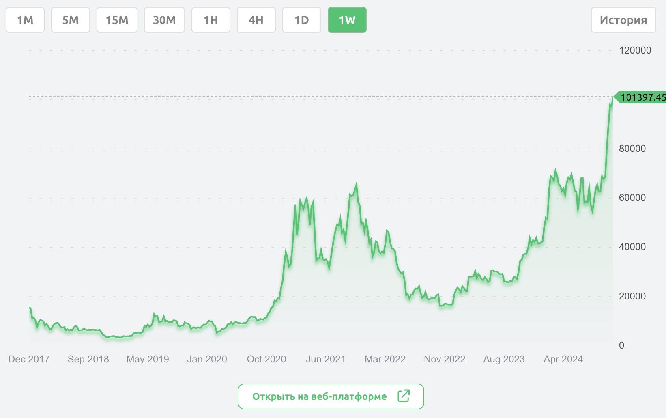Viewport: 666px width, 418px height.
Task: Pick the 4H timeframe
Action: point(256,20)
